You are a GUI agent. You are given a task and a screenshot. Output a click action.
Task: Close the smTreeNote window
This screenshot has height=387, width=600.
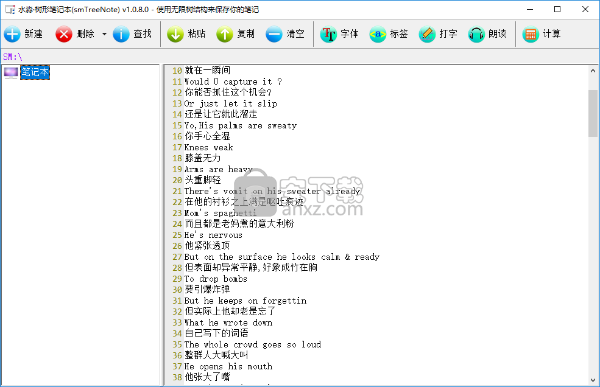(585, 9)
